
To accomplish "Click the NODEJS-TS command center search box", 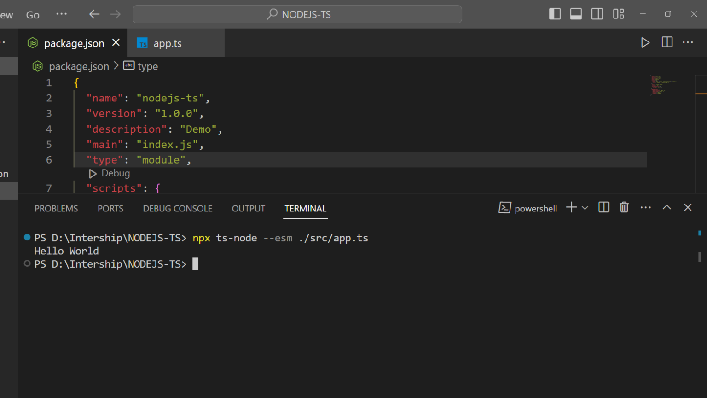I will 297,14.
